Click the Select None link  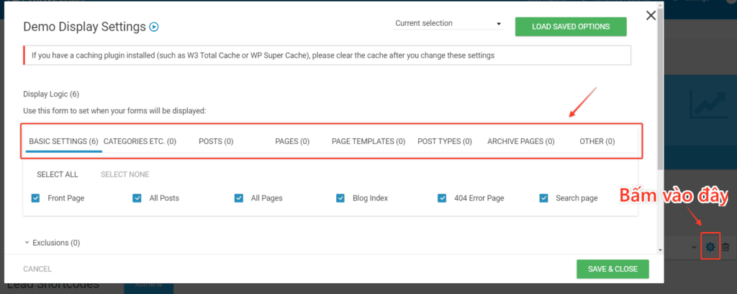[x=125, y=174]
